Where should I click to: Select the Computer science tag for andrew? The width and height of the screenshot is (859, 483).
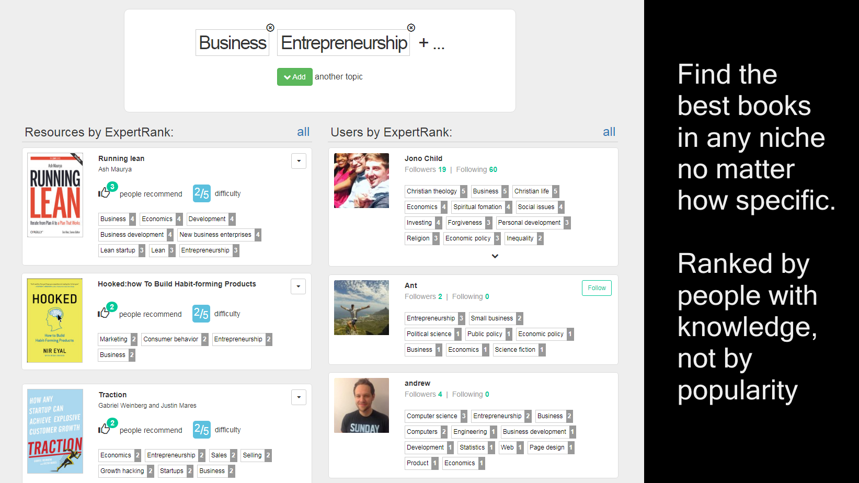point(432,416)
